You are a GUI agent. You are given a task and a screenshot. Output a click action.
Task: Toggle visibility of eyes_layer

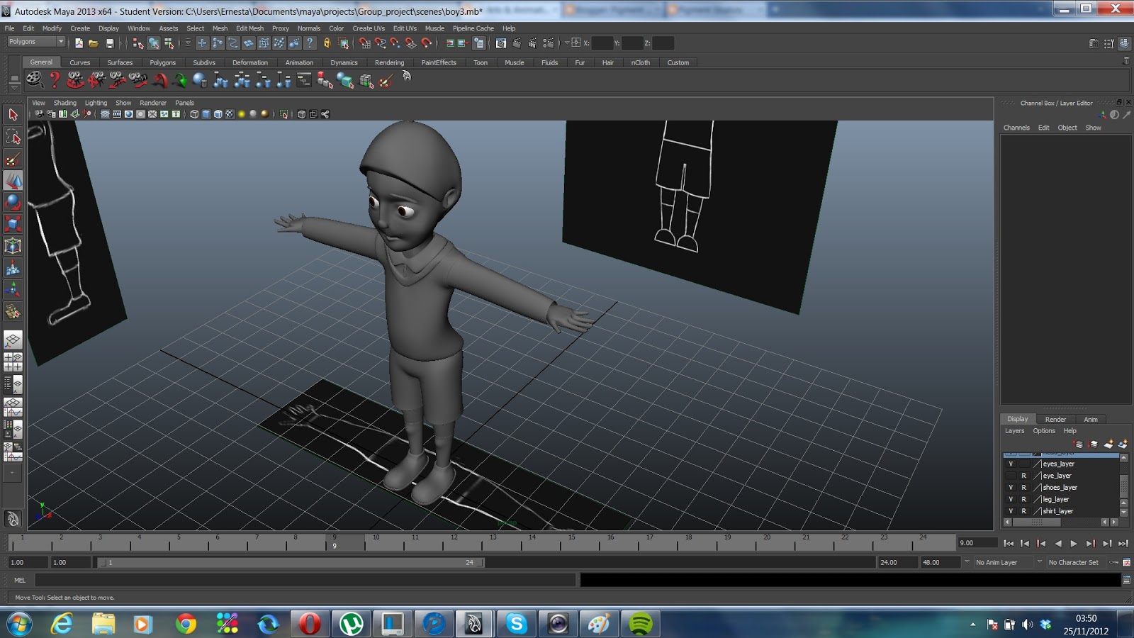click(x=1011, y=464)
